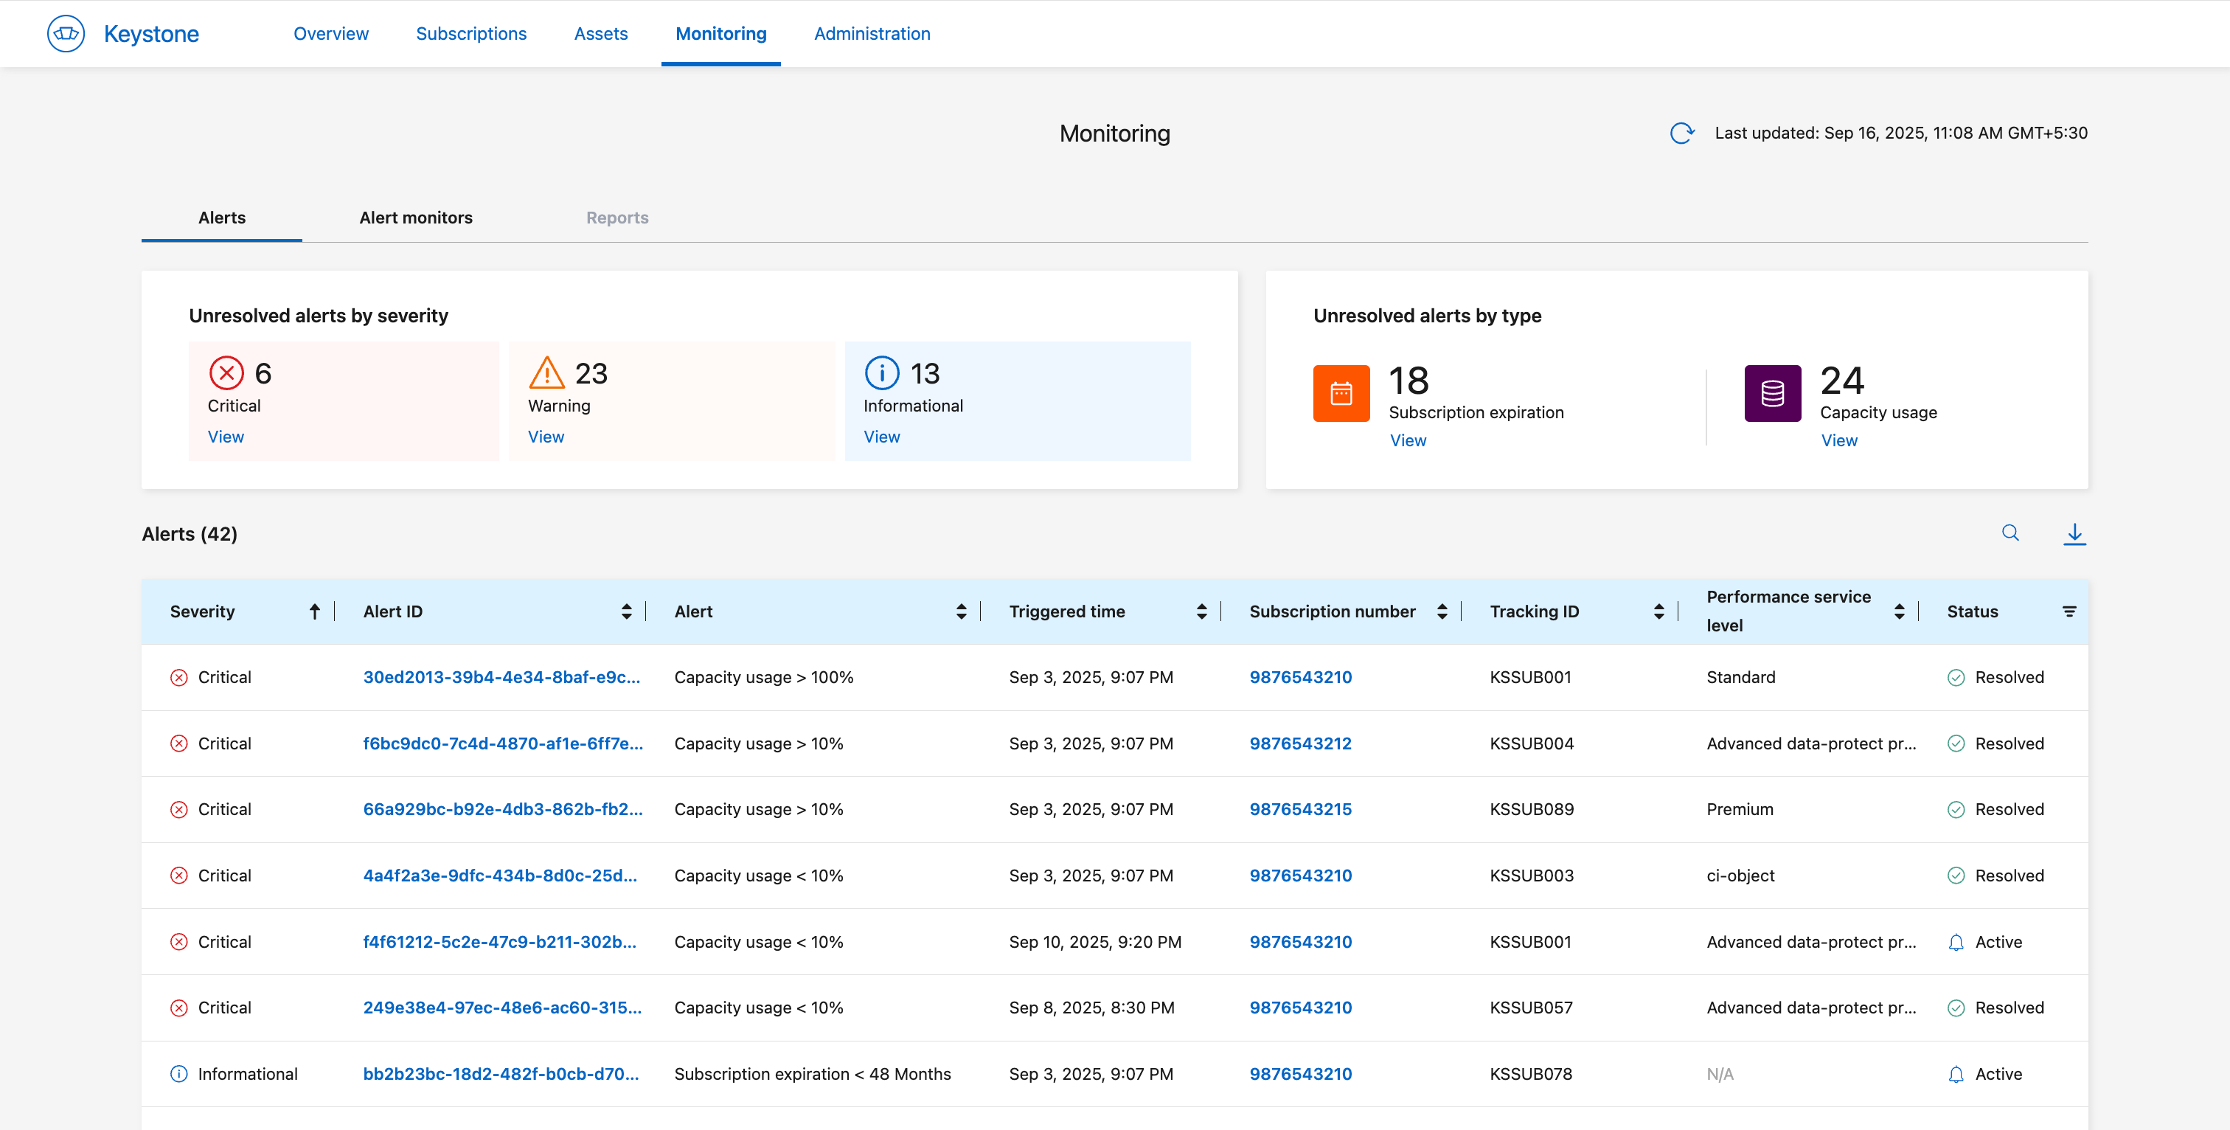This screenshot has height=1130, width=2230.
Task: Sort by Subscription number column arrows
Action: point(1442,611)
